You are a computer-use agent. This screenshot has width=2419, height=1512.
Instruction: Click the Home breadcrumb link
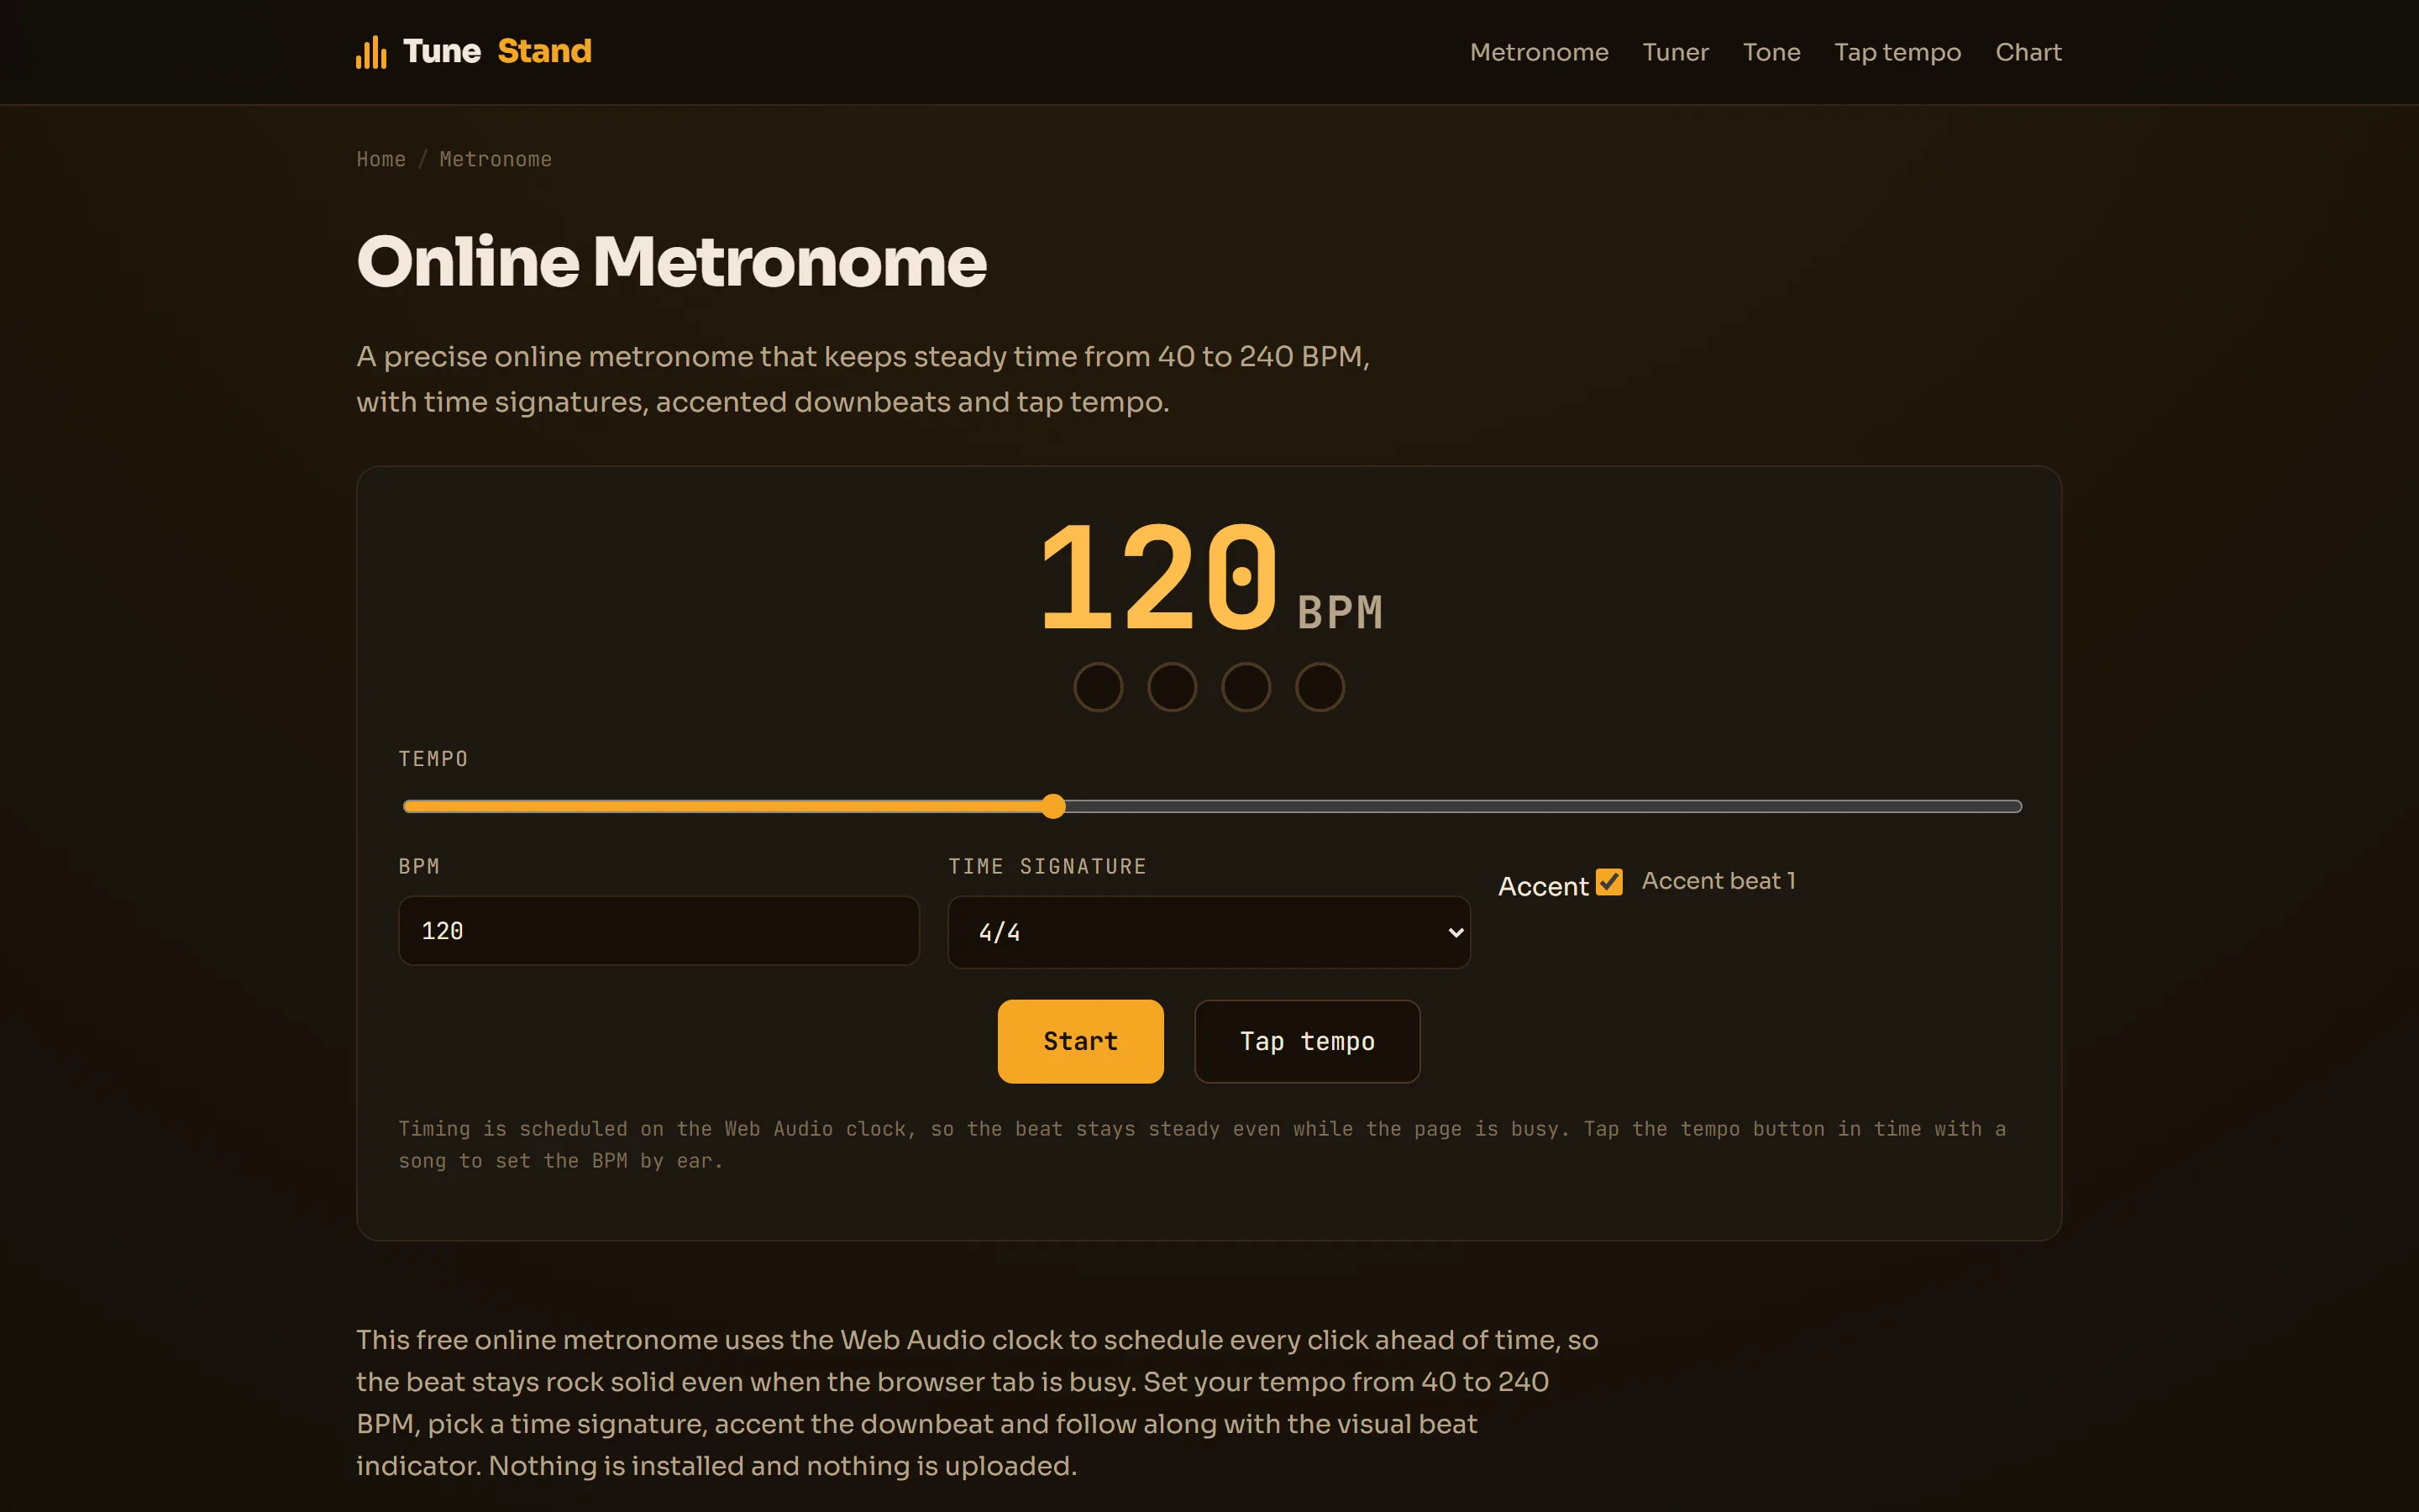pos(380,159)
